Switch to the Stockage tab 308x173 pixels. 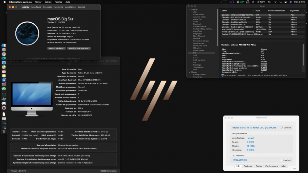(48, 7)
